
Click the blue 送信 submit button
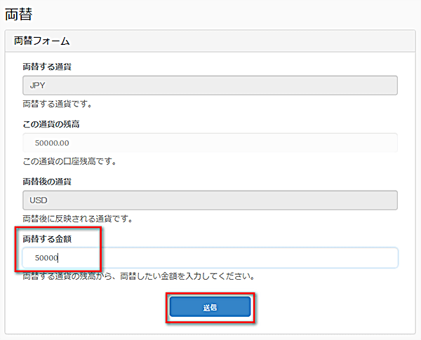tap(210, 307)
